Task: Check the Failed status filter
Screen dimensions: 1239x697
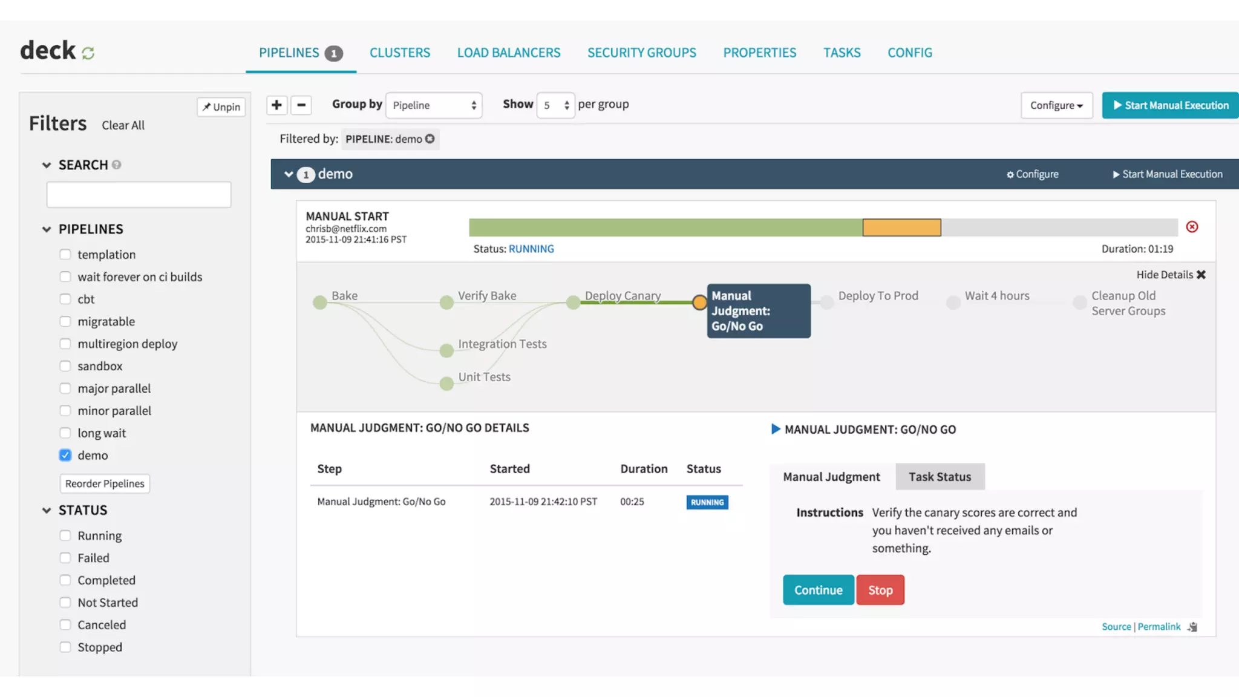Action: pyautogui.click(x=65, y=558)
